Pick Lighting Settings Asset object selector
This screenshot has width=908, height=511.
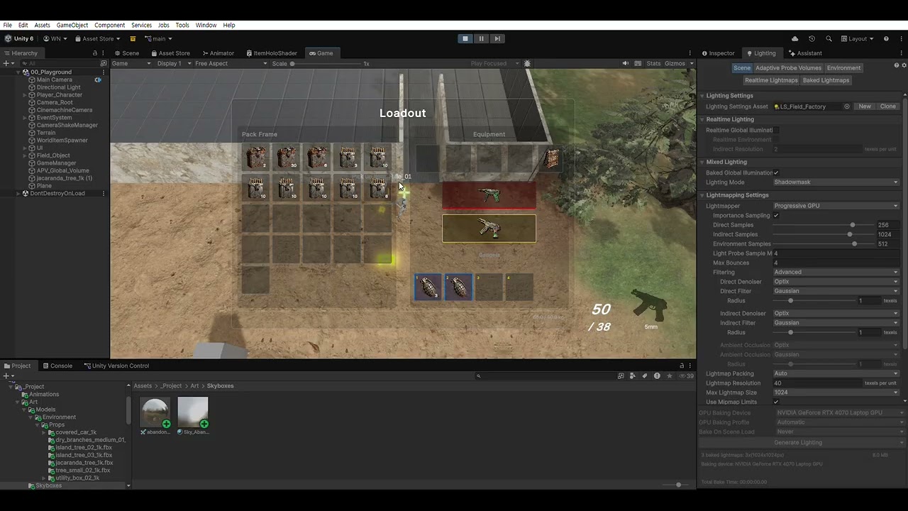pos(846,106)
